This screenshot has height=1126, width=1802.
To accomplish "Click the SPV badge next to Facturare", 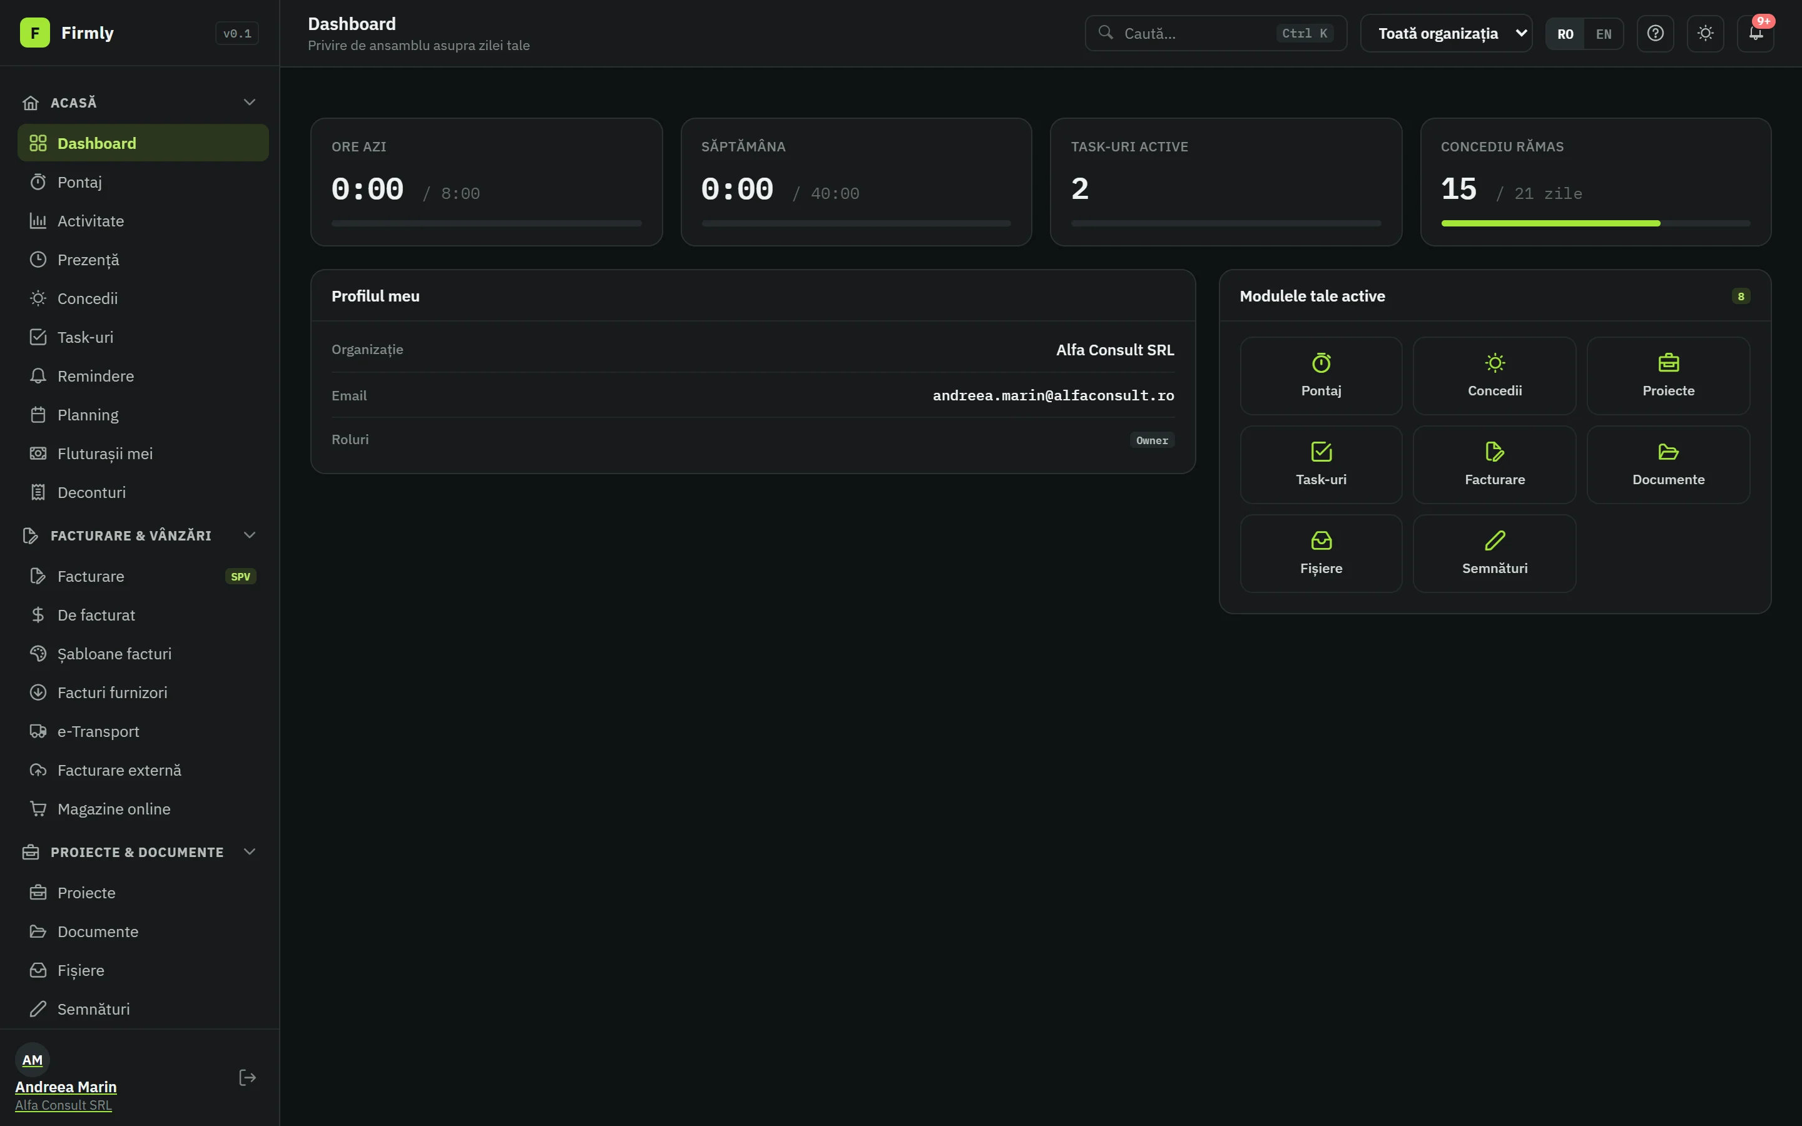I will point(240,576).
